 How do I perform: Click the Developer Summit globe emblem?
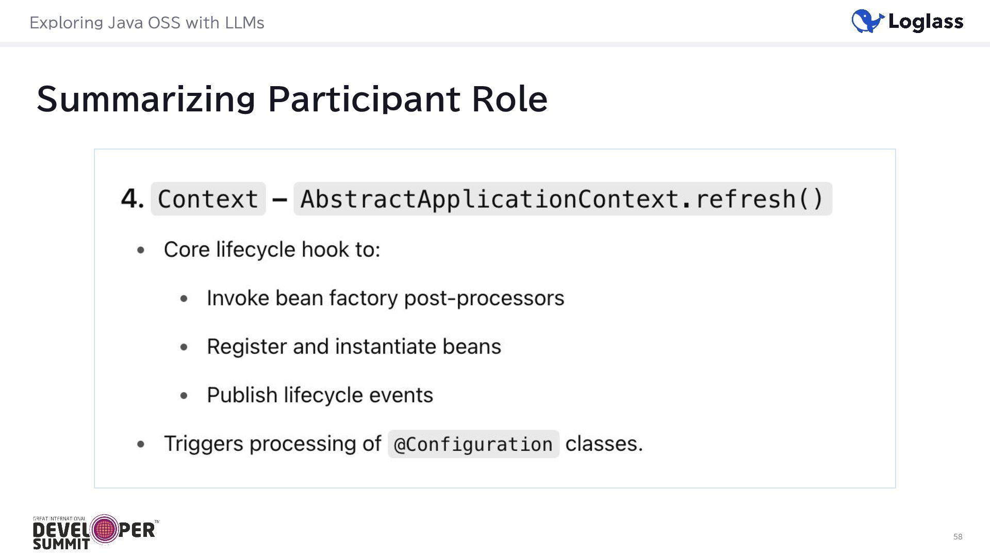105,529
